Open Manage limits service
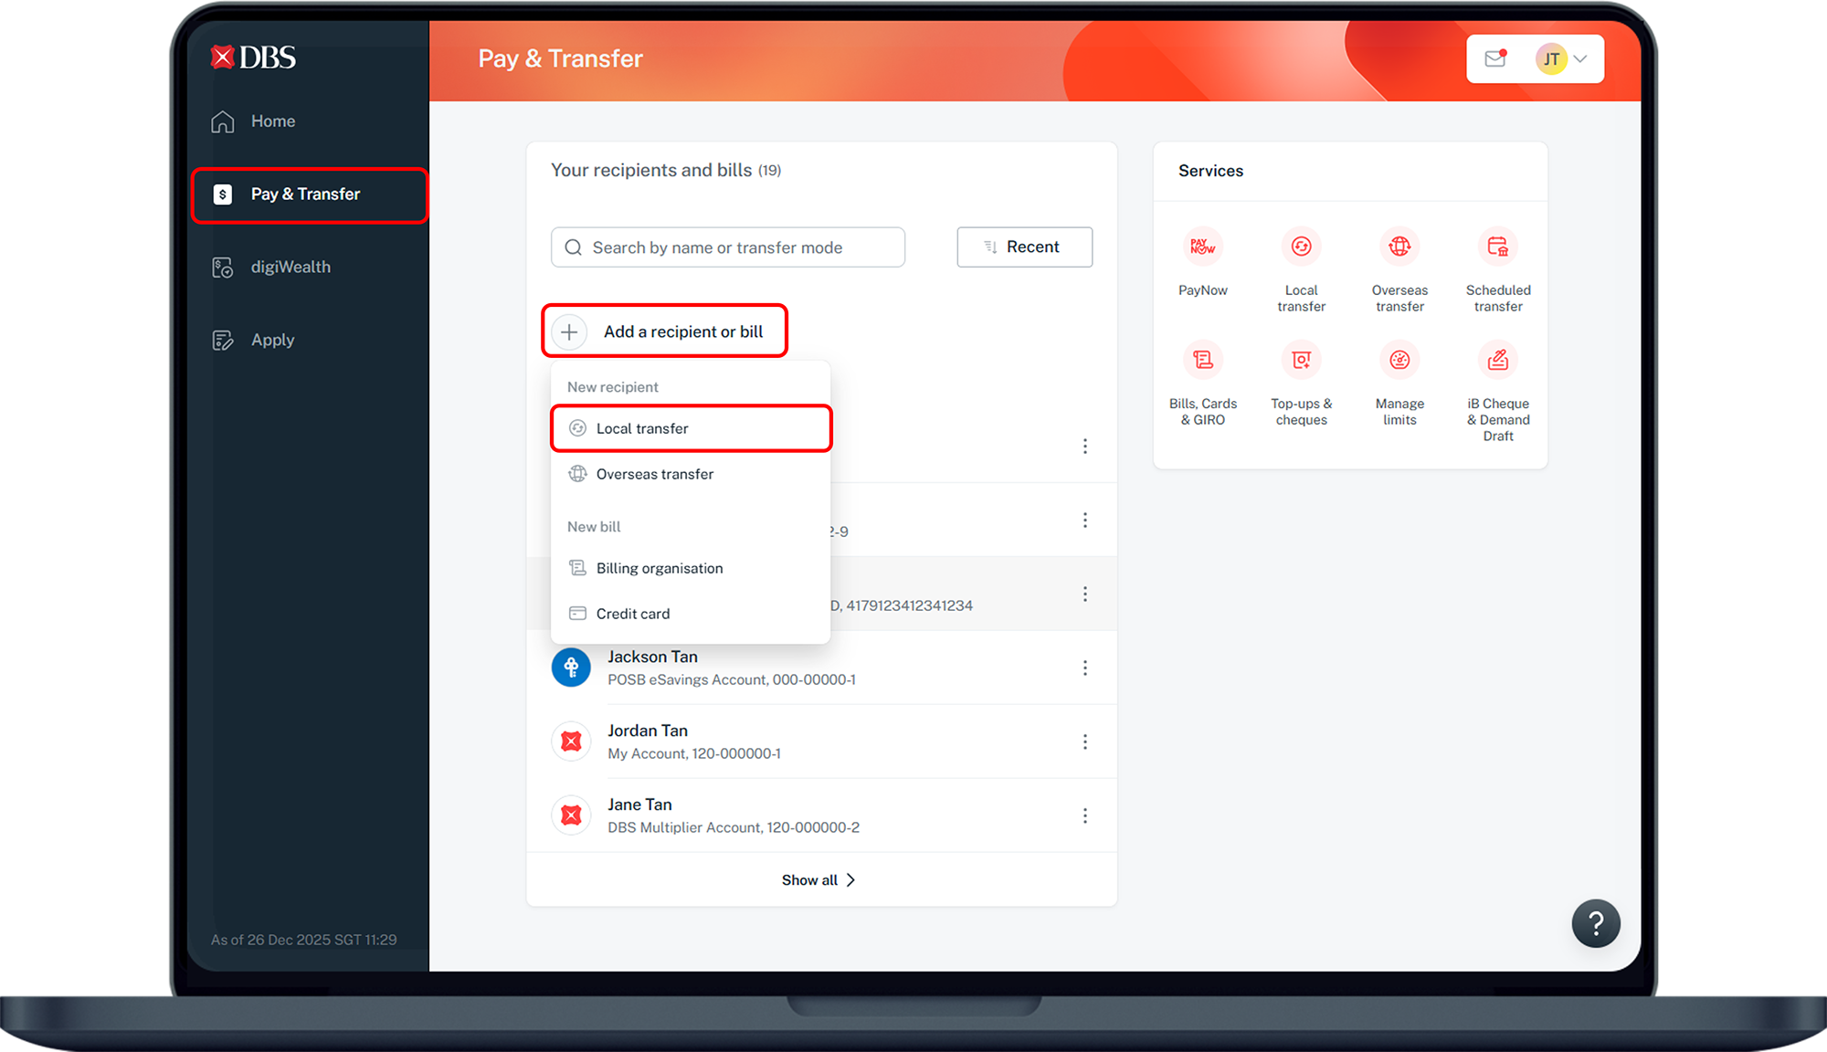Screen dimensions: 1827x1052 point(1399,384)
